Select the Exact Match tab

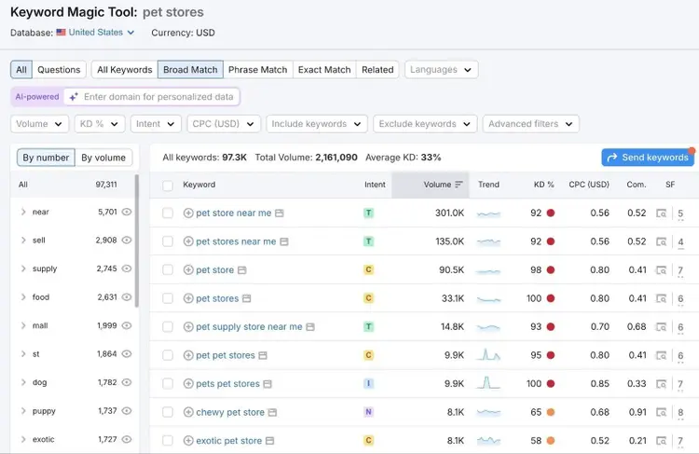[324, 70]
